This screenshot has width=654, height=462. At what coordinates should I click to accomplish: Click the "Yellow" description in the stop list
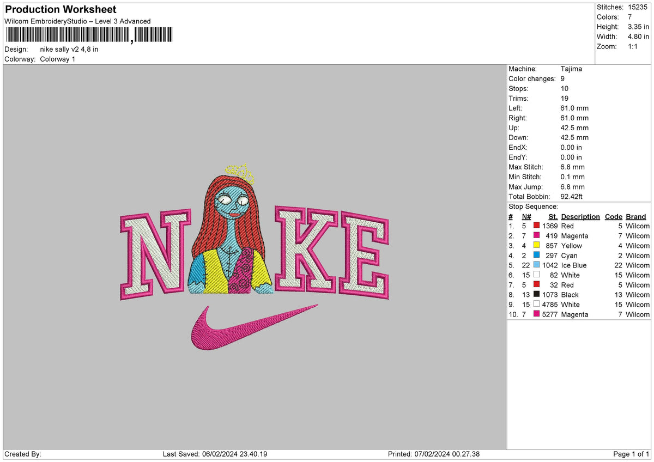[x=571, y=246]
